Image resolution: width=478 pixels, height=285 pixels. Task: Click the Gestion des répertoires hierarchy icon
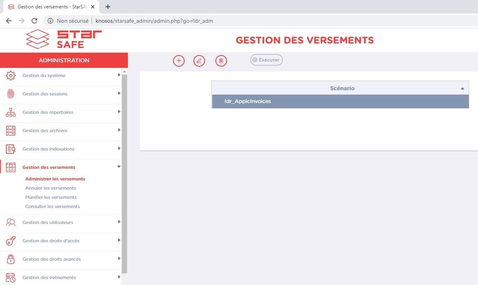point(11,112)
